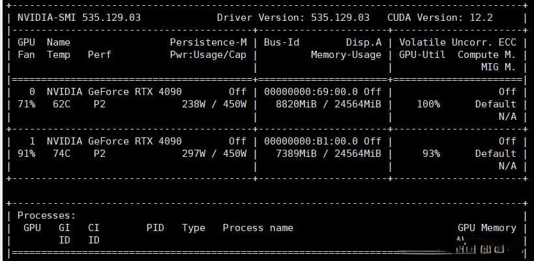Click the 8820MiB / 24564MiB memory usage
This screenshot has width=534, height=261.
coord(329,104)
